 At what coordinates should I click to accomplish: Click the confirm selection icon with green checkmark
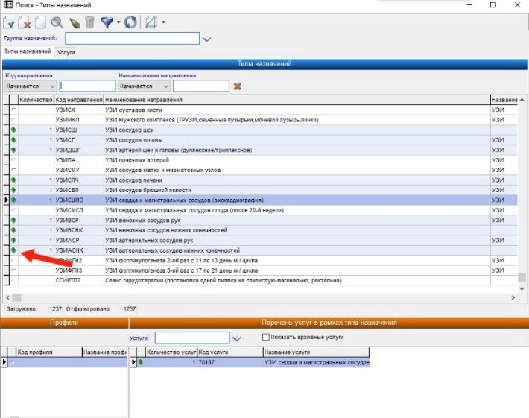pos(9,23)
